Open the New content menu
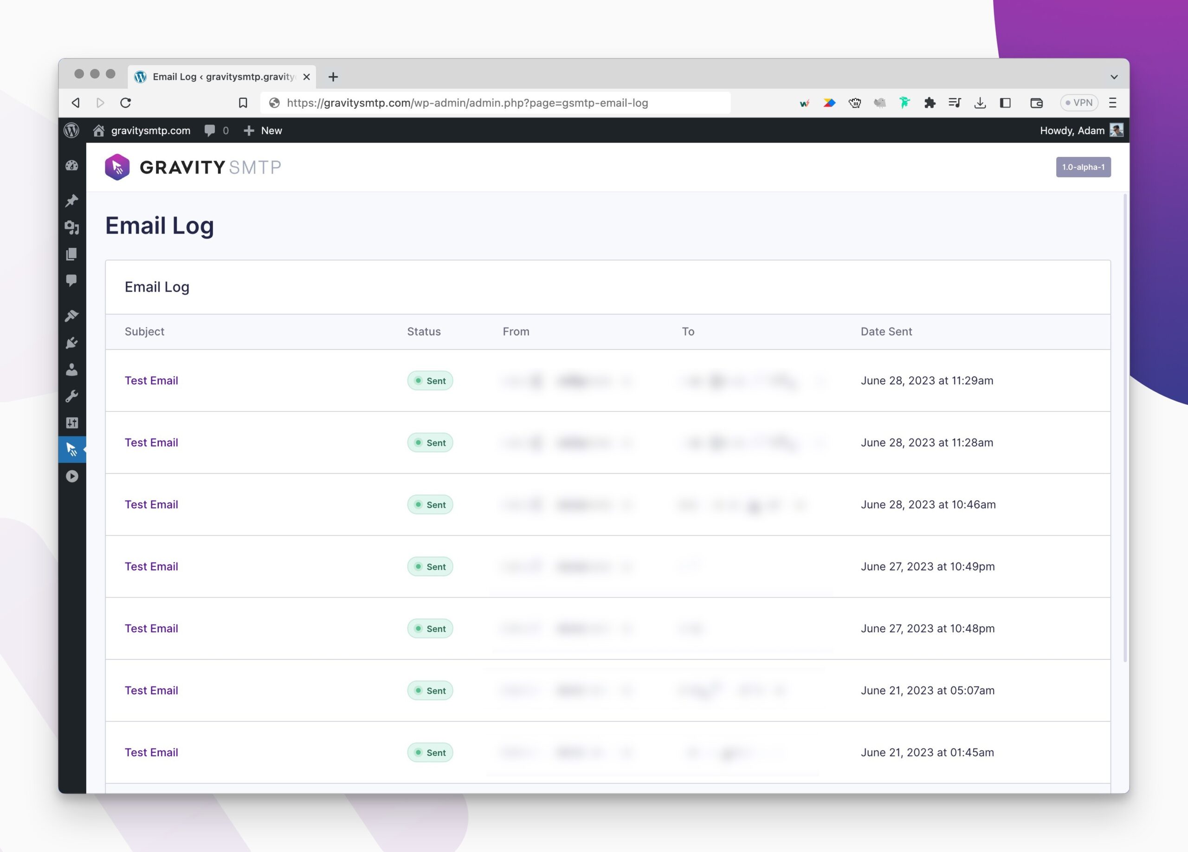 [x=263, y=130]
